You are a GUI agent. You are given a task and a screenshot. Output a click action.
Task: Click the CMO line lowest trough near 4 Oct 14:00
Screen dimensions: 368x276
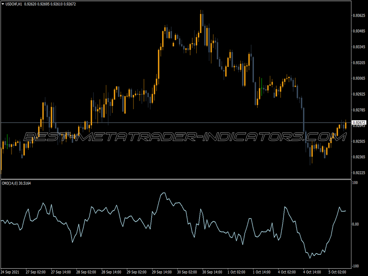pyautogui.click(x=310, y=258)
